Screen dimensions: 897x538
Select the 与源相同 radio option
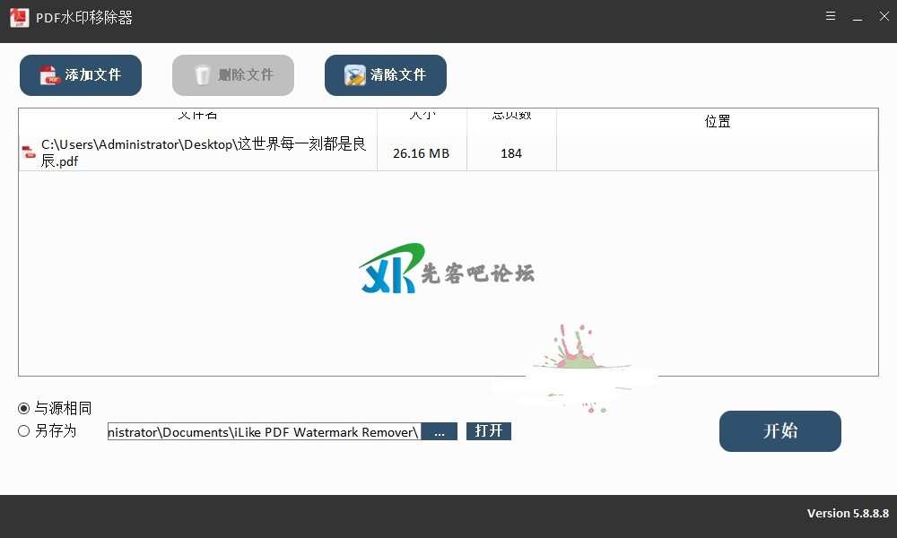click(24, 409)
